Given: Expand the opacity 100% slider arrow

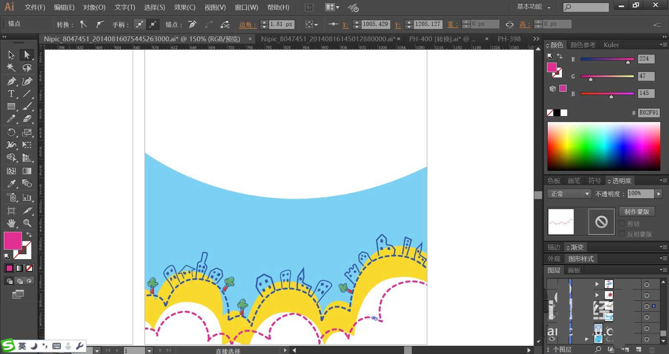Looking at the screenshot, I should [659, 194].
